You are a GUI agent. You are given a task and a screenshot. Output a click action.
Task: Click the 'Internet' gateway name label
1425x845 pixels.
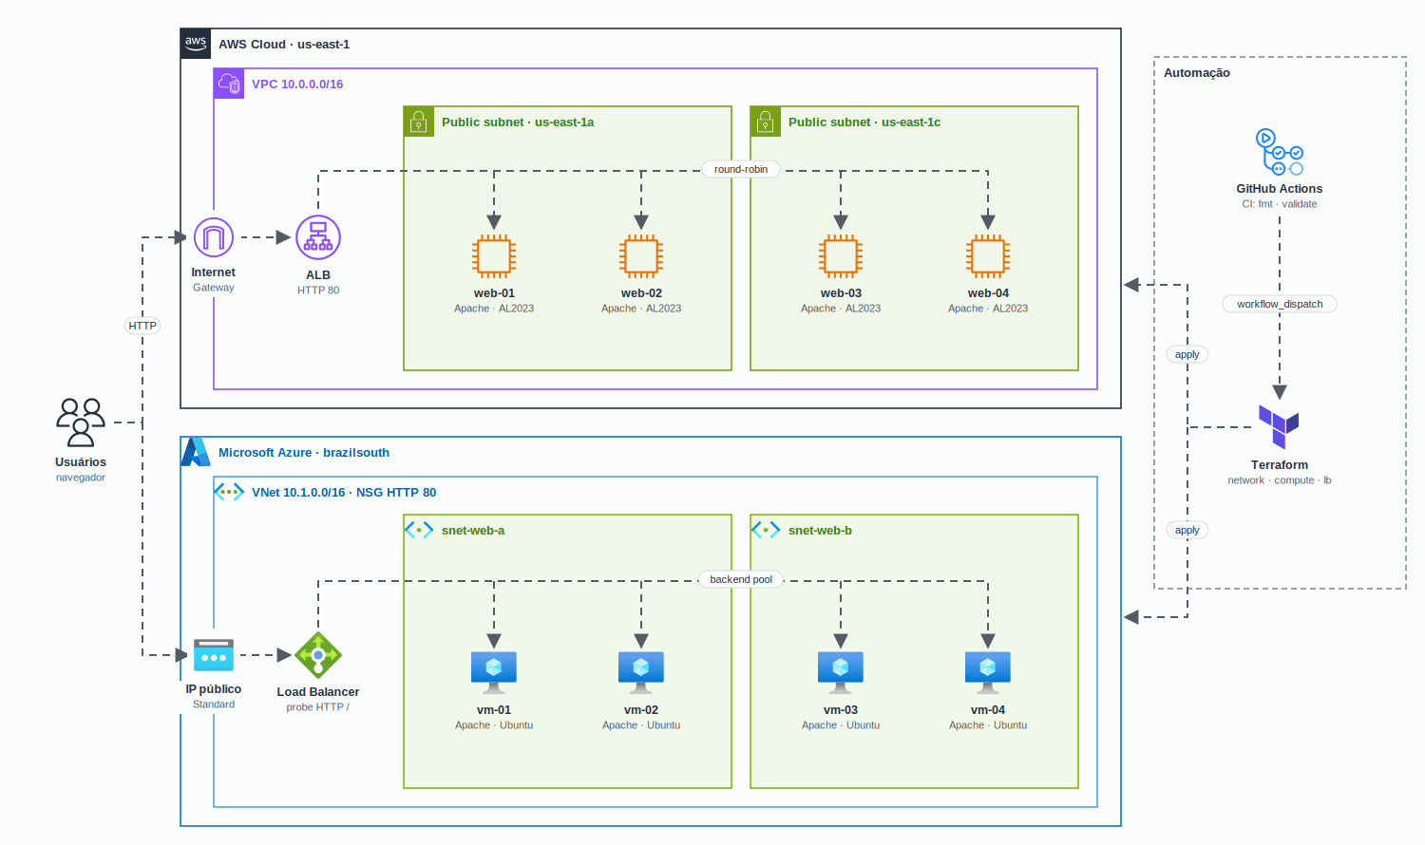coord(214,272)
